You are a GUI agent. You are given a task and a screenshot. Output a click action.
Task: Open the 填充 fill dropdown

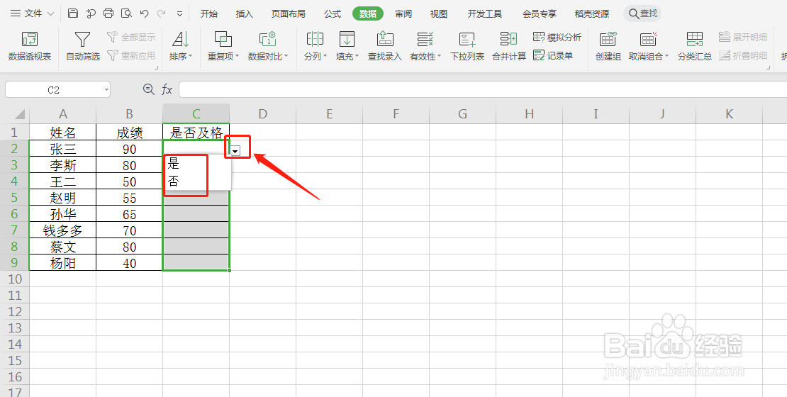click(x=347, y=46)
